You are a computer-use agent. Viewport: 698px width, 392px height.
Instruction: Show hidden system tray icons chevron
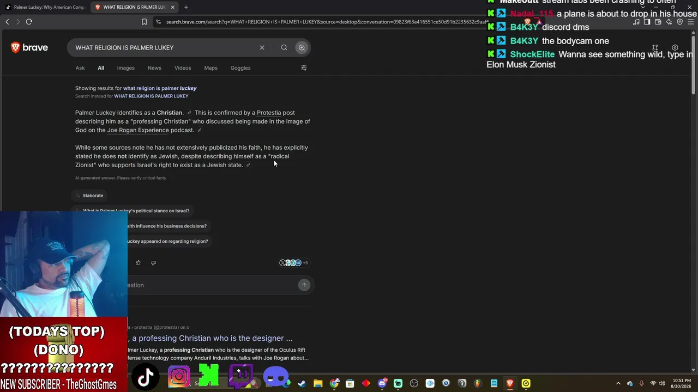tap(618, 383)
